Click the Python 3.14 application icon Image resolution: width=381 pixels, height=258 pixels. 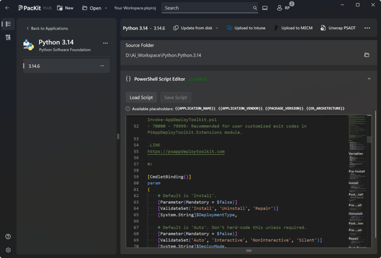click(x=28, y=45)
